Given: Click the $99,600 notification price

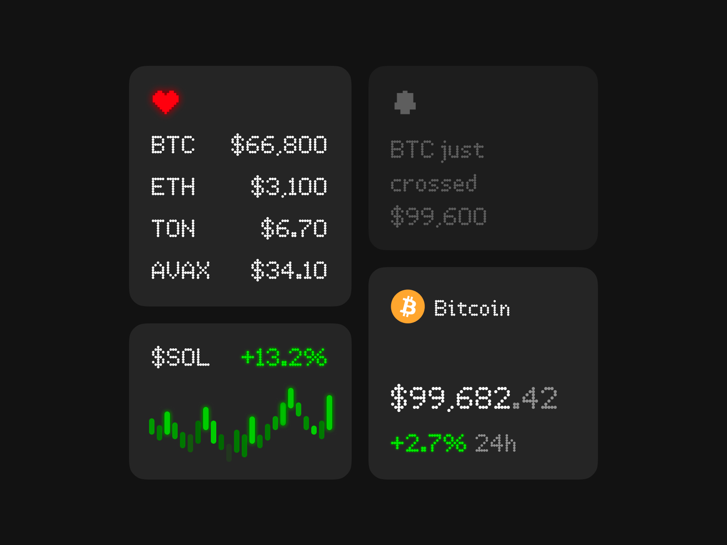Looking at the screenshot, I should point(438,217).
